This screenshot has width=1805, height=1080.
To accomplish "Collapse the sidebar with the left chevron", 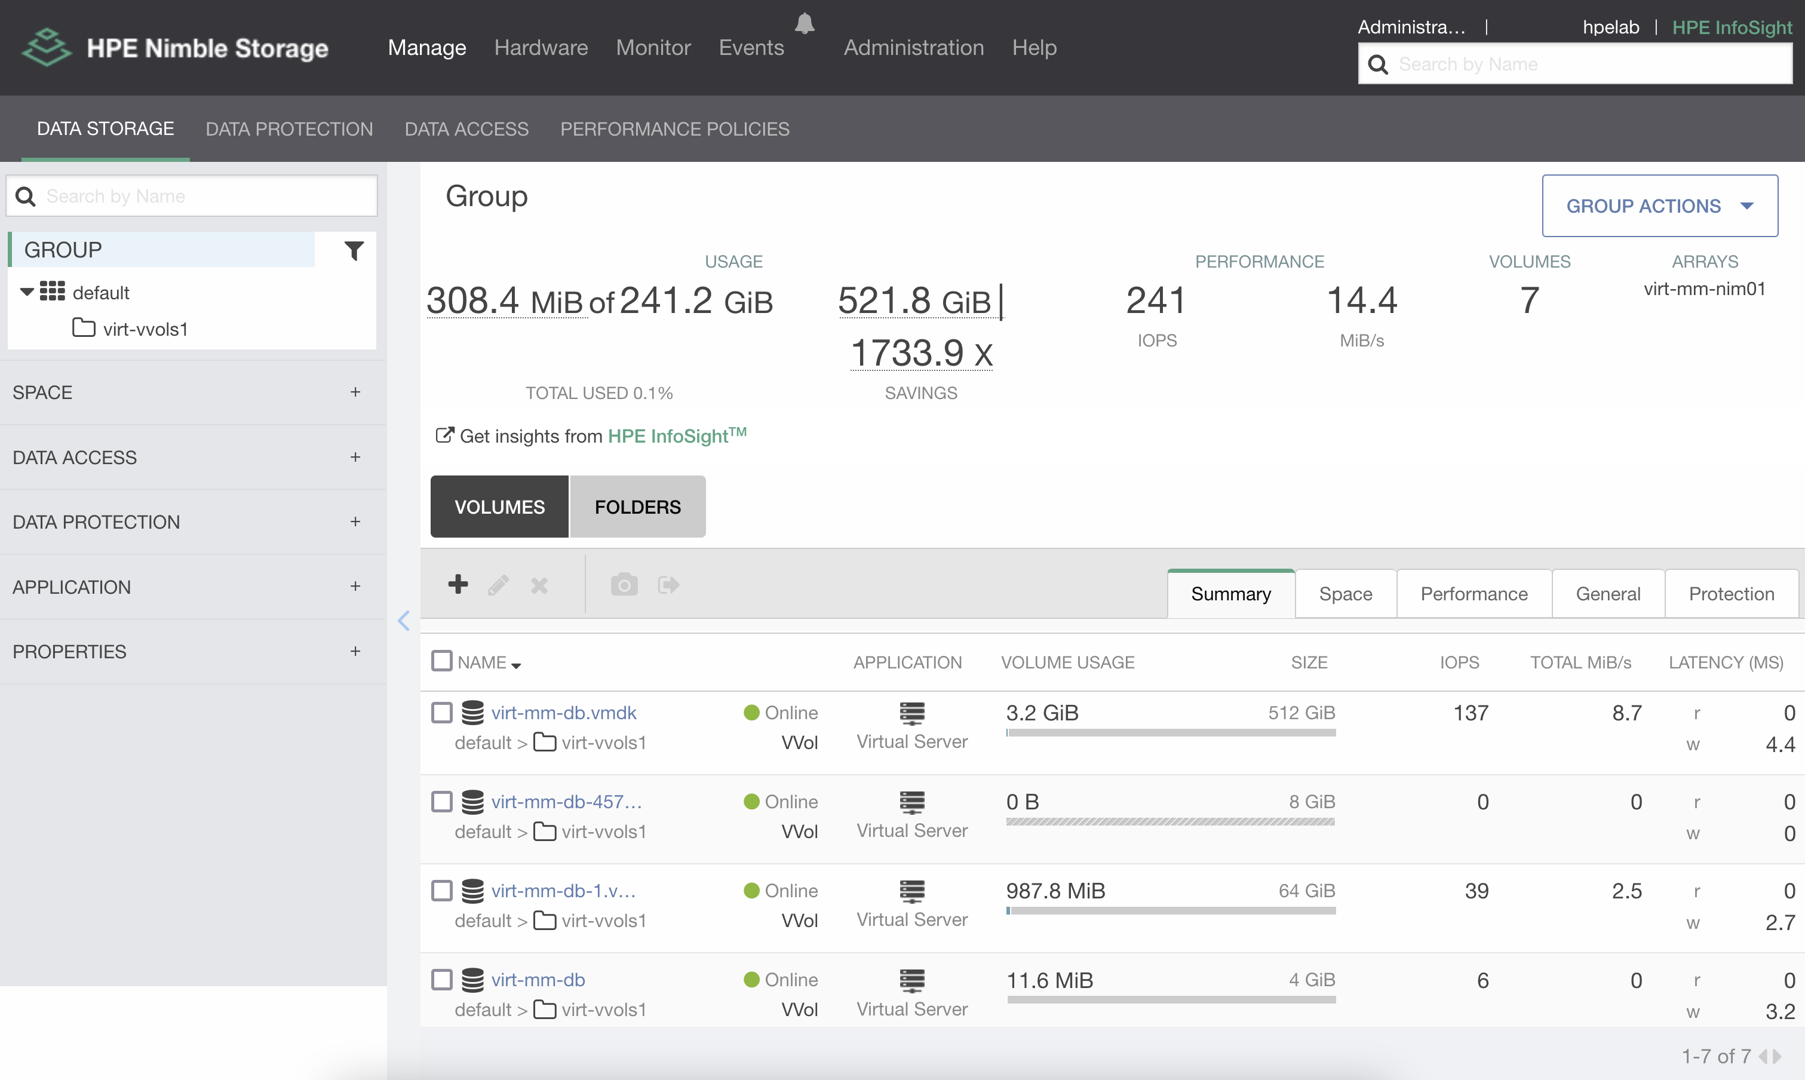I will [x=404, y=620].
